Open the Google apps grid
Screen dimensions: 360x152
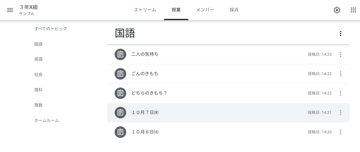click(353, 10)
